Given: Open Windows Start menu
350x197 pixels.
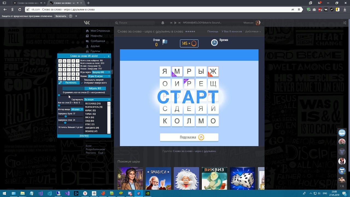Looking at the screenshot, I should [4, 193].
